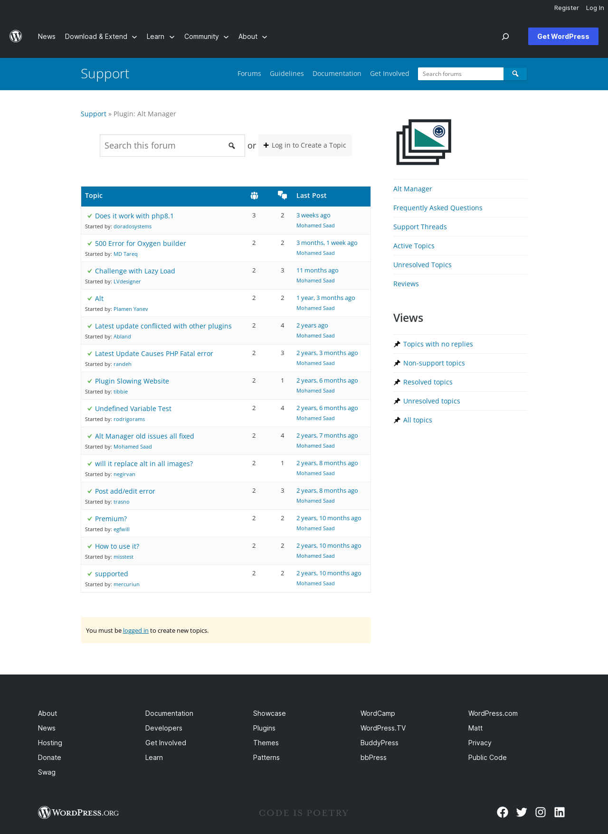Submit the 'Search this forum' magnifier icon
This screenshot has width=608, height=834.
tap(232, 146)
